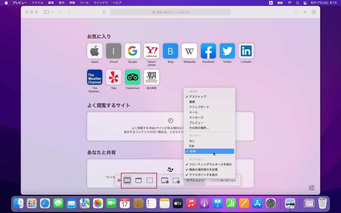Open the ファイル menu
This screenshot has width=341, height=213.
pyautogui.click(x=38, y=3)
